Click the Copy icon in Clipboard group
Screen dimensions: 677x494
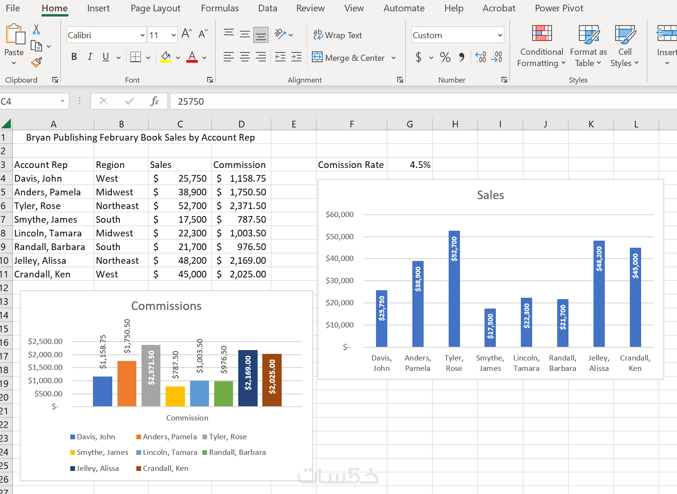[36, 46]
